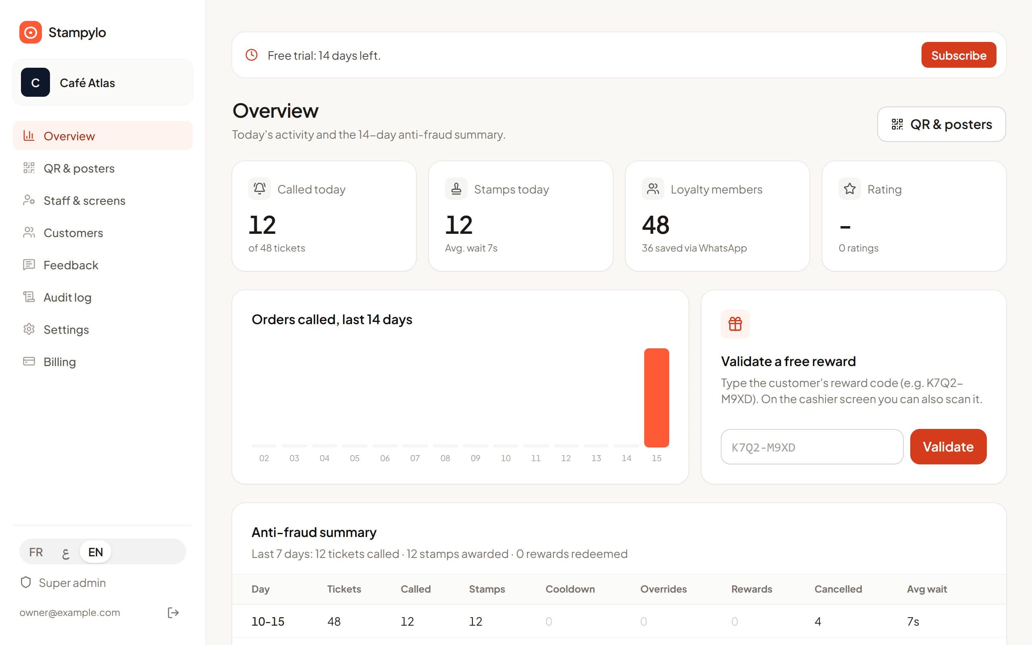1032x645 pixels.
Task: Click the Rating star icon
Action: click(x=849, y=189)
